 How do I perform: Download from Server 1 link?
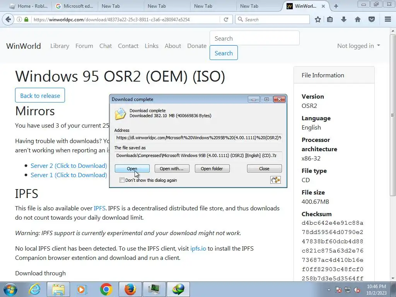[x=69, y=175]
